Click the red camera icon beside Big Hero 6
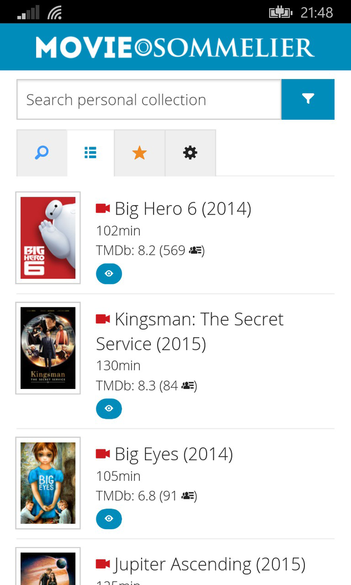351x585 pixels. [103, 208]
